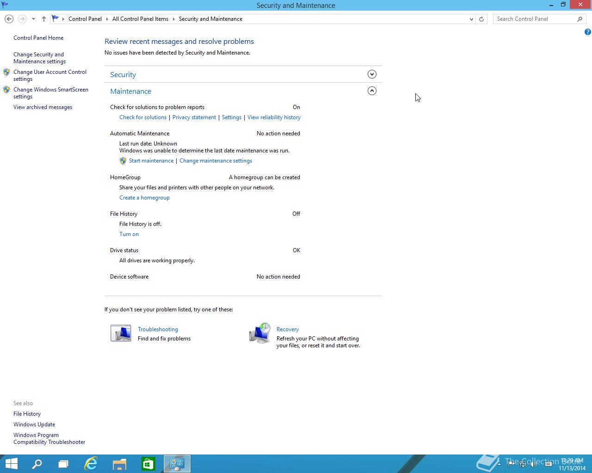
Task: Open Change User Account Control settings
Action: pos(50,75)
